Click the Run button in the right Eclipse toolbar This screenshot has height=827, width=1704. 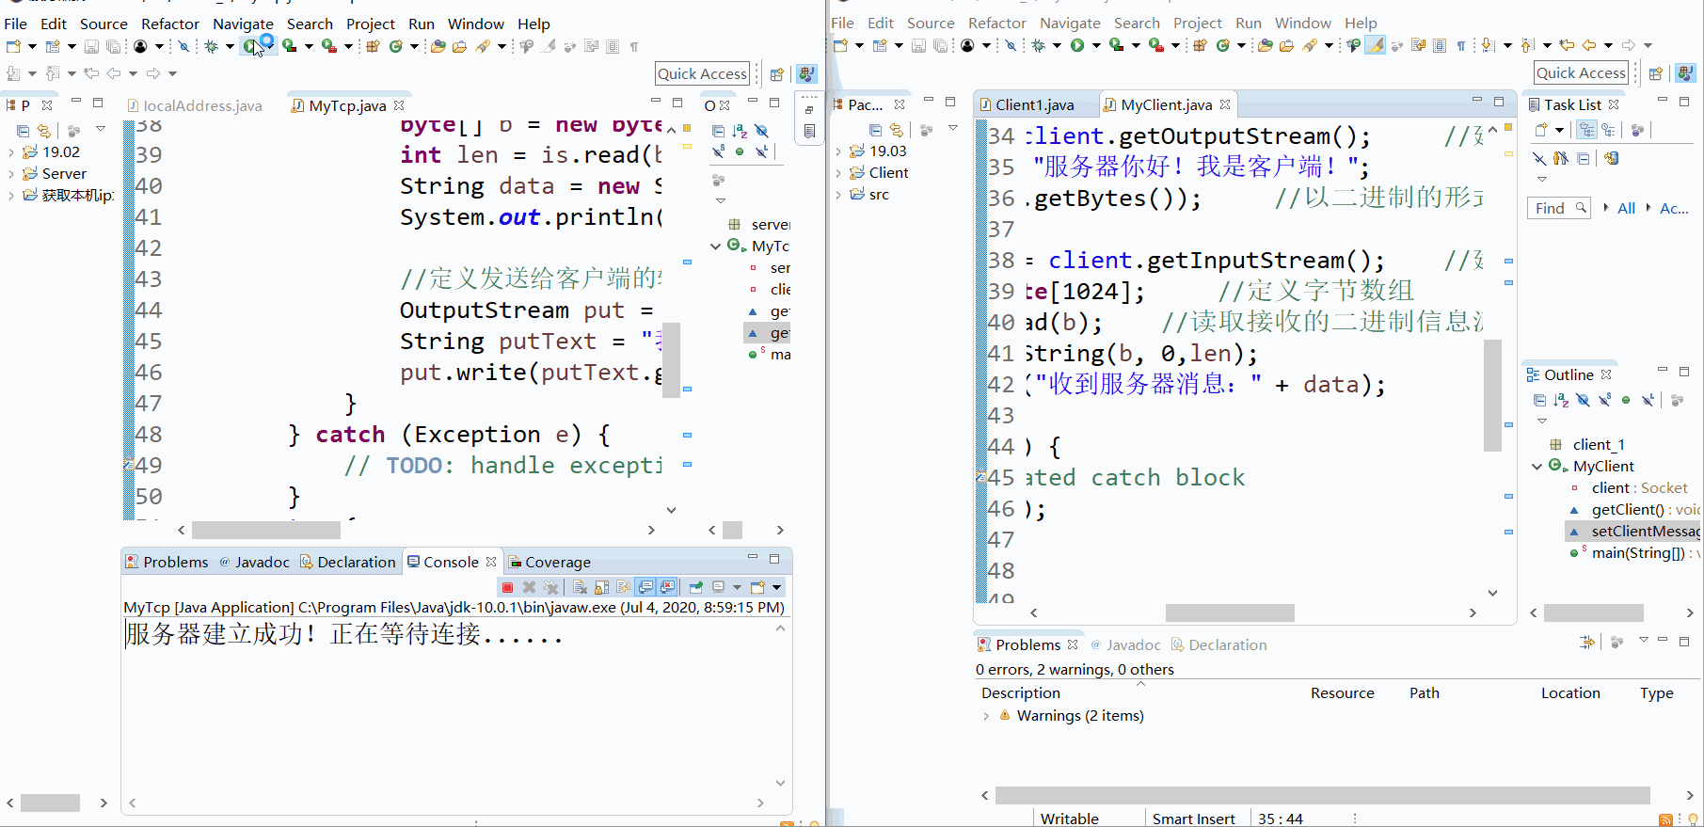pyautogui.click(x=1077, y=45)
